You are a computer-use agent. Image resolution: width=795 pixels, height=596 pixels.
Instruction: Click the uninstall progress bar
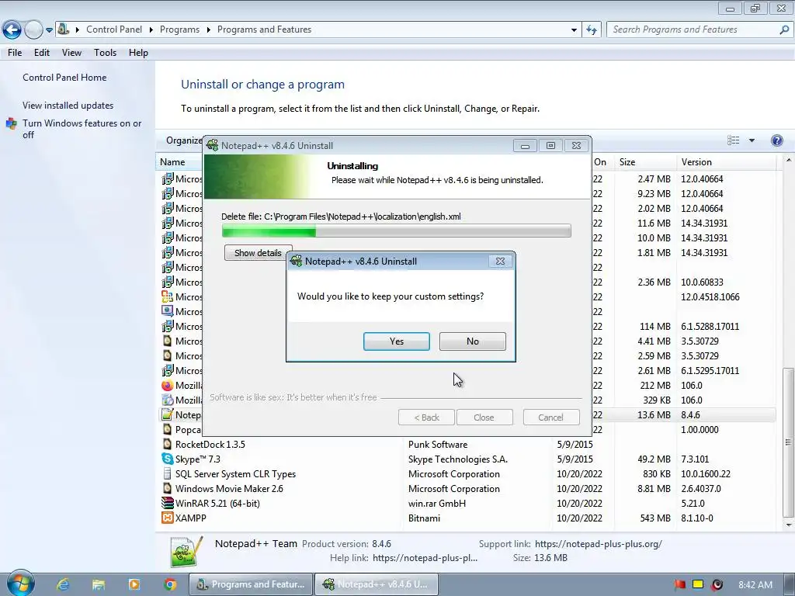(x=397, y=231)
